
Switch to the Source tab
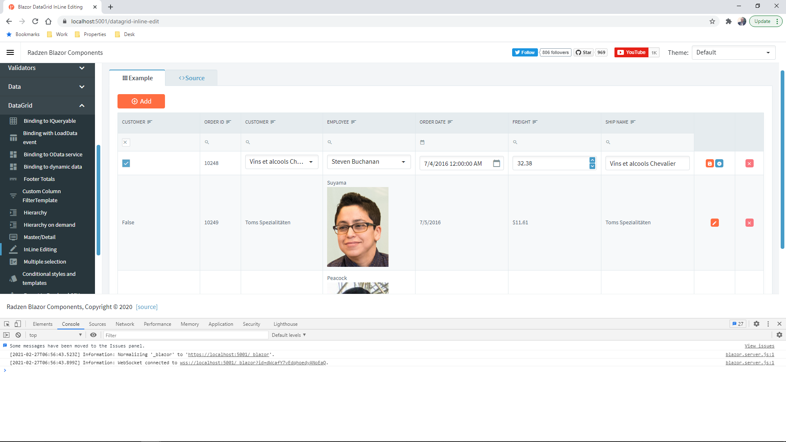[x=192, y=78]
